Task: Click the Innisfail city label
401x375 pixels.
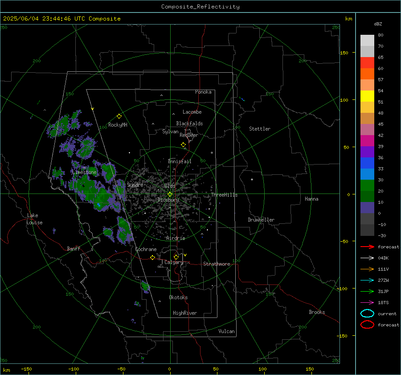Action: pyautogui.click(x=180, y=161)
